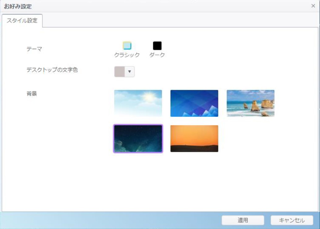Choose the blue geometric background thumbnail
The image size is (320, 229).
point(194,103)
